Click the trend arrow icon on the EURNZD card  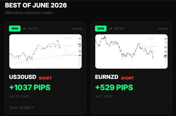point(110,29)
